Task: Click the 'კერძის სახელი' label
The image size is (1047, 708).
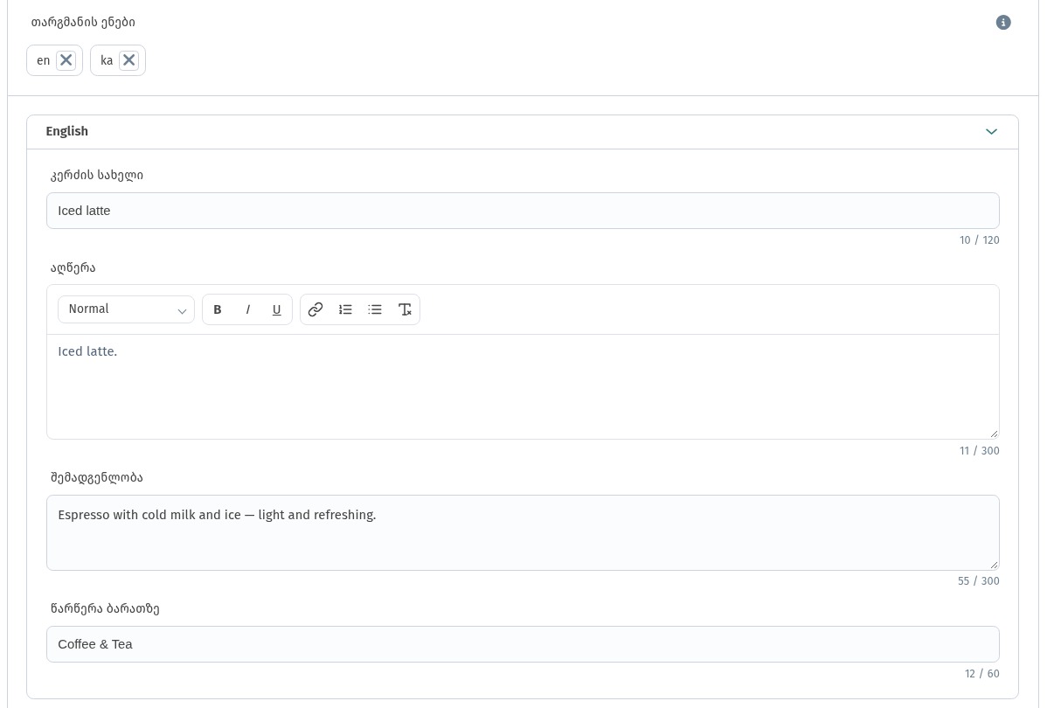Action: [97, 175]
